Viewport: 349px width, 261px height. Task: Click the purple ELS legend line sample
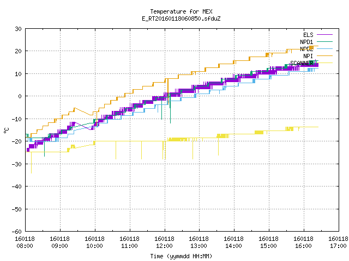[x=324, y=35]
